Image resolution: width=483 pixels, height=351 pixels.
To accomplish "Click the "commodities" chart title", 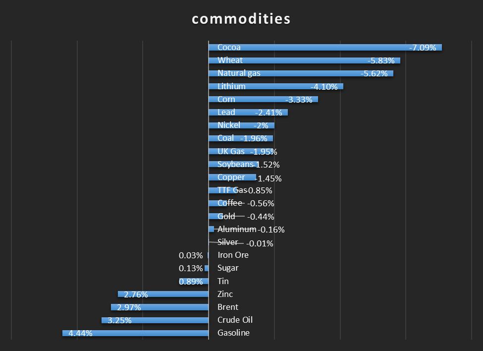I will point(241,19).
